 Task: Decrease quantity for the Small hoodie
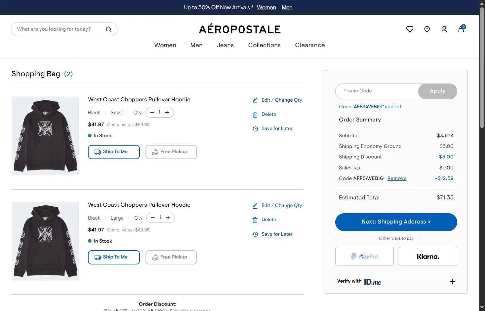pyautogui.click(x=152, y=113)
